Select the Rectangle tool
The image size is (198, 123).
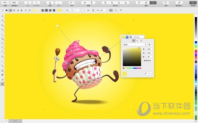coord(2,43)
